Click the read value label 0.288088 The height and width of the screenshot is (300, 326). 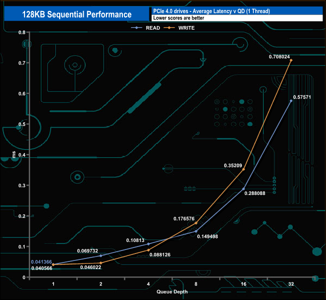[255, 193]
